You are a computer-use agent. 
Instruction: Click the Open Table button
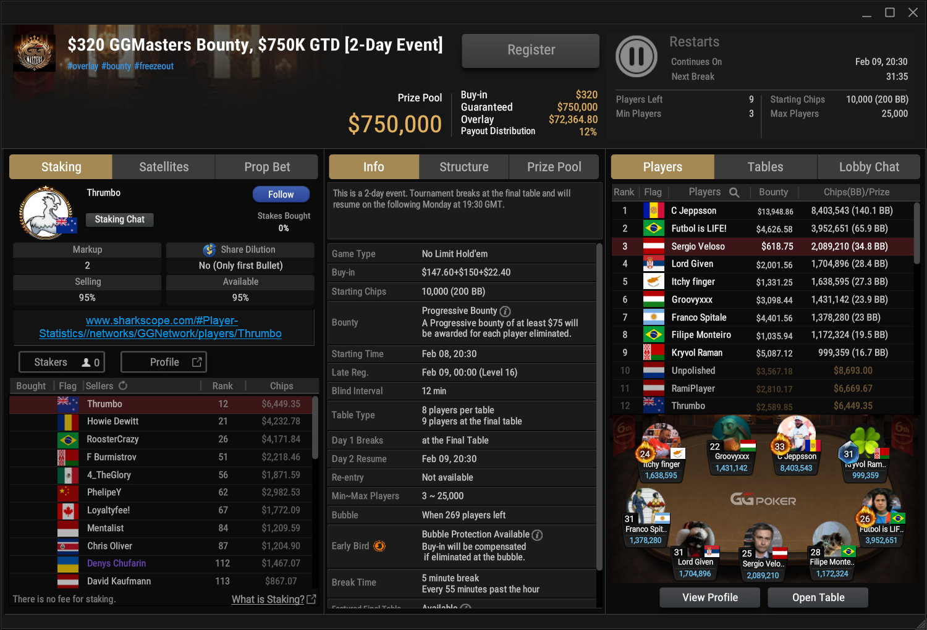pos(818,597)
